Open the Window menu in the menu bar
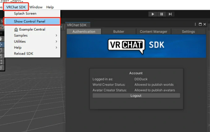The image size is (210, 132). pyautogui.click(x=36, y=7)
